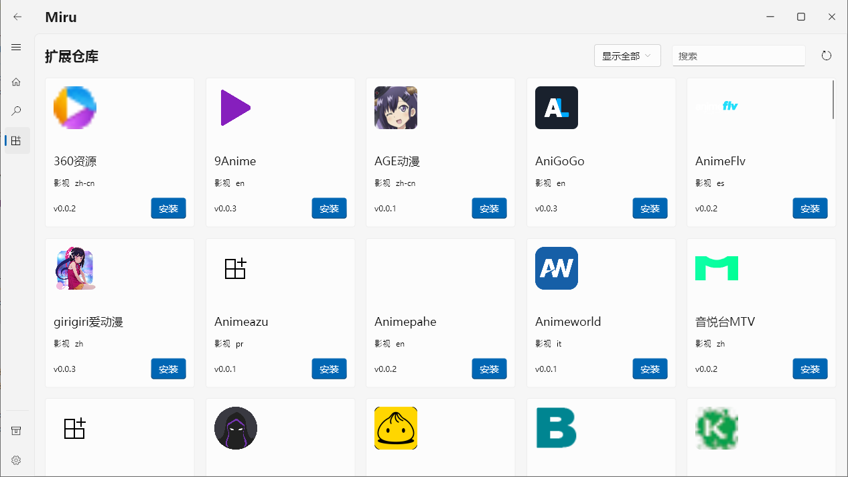Install the 音悦台MTV extension
Image resolution: width=848 pixels, height=477 pixels.
pyautogui.click(x=810, y=369)
